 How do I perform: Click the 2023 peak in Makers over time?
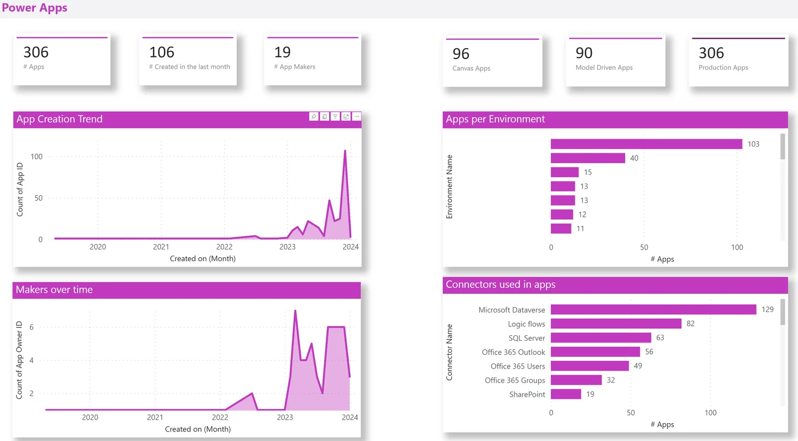[x=295, y=311]
